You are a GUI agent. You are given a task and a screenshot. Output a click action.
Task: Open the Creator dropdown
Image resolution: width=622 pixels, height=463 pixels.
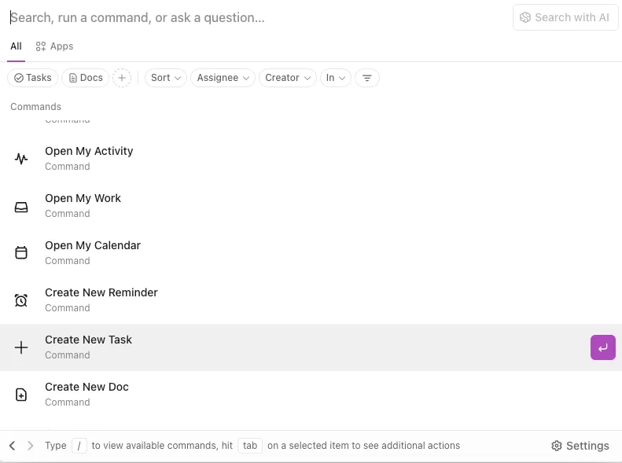pos(288,78)
